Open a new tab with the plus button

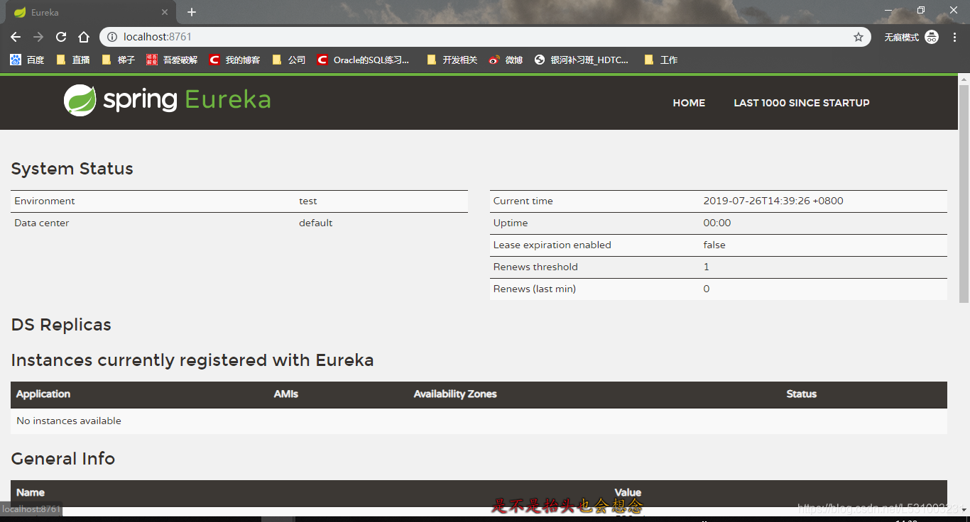coord(192,12)
